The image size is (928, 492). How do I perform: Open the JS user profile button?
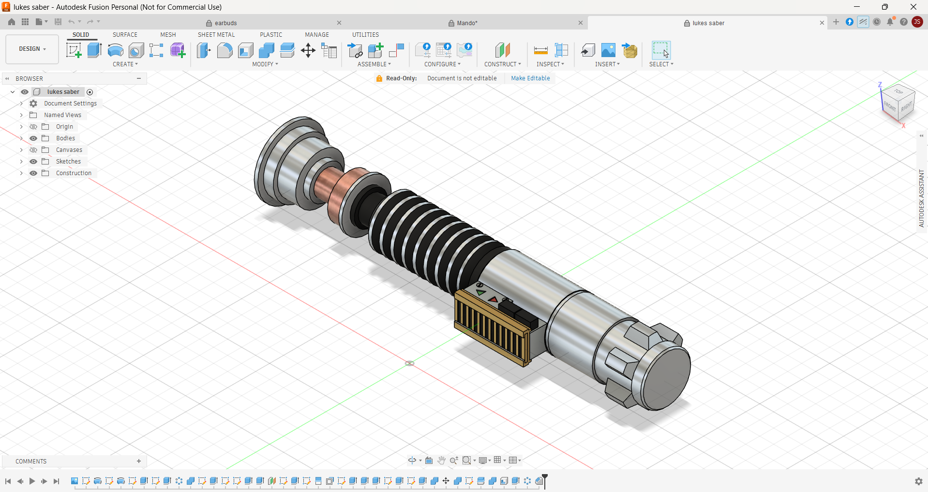click(x=917, y=22)
